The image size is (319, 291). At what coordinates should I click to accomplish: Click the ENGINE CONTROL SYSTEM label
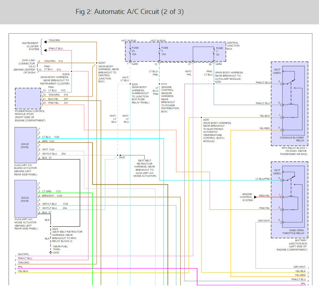pos(246,197)
